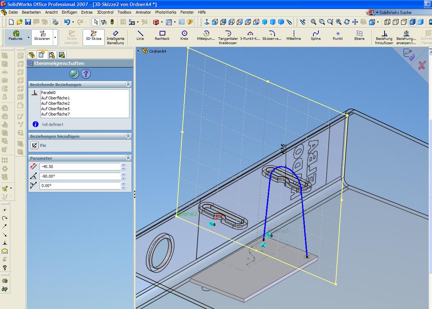Click the Fix relation icon button
432x309 pixels.
[34, 145]
